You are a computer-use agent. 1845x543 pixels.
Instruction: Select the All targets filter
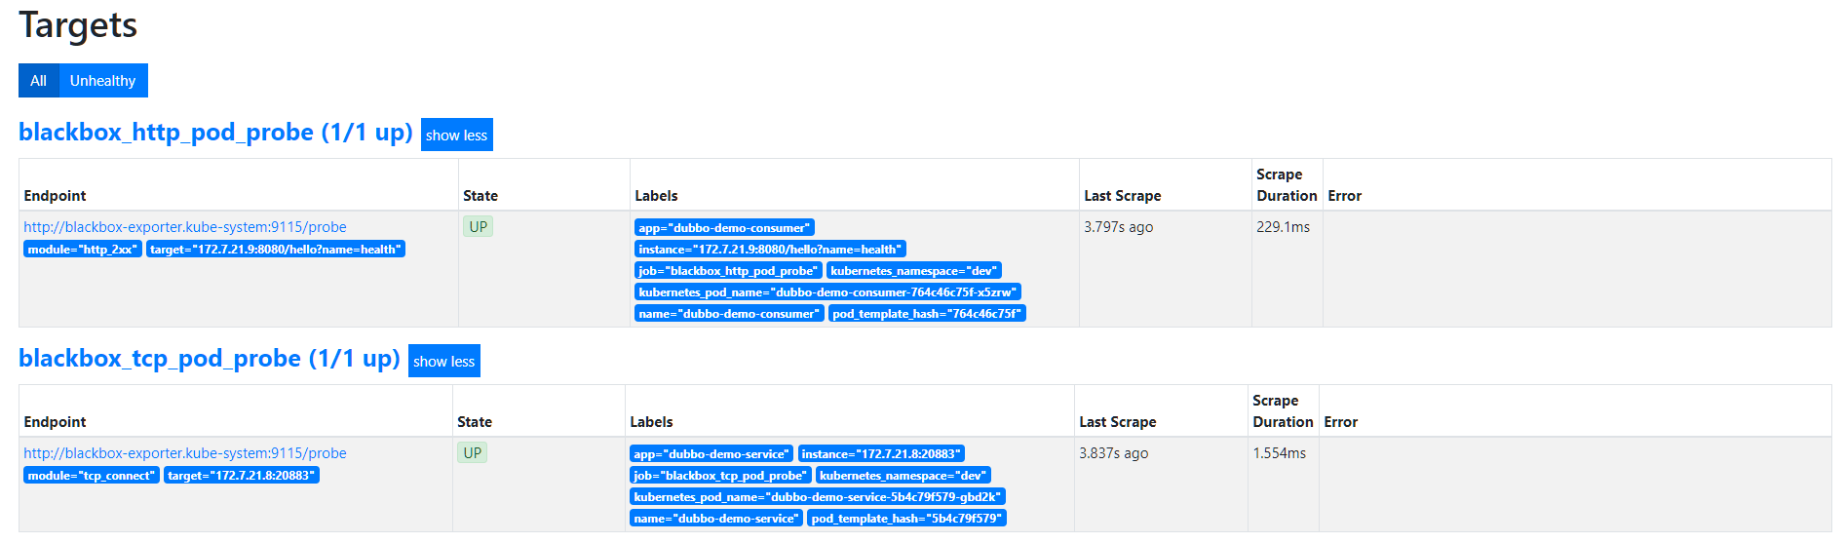[x=38, y=81]
